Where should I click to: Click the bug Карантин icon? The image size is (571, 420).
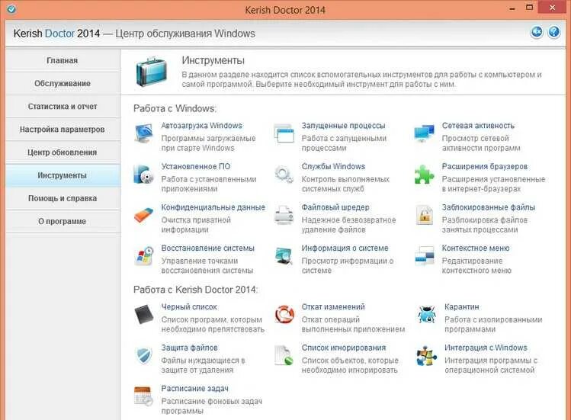[x=426, y=314]
